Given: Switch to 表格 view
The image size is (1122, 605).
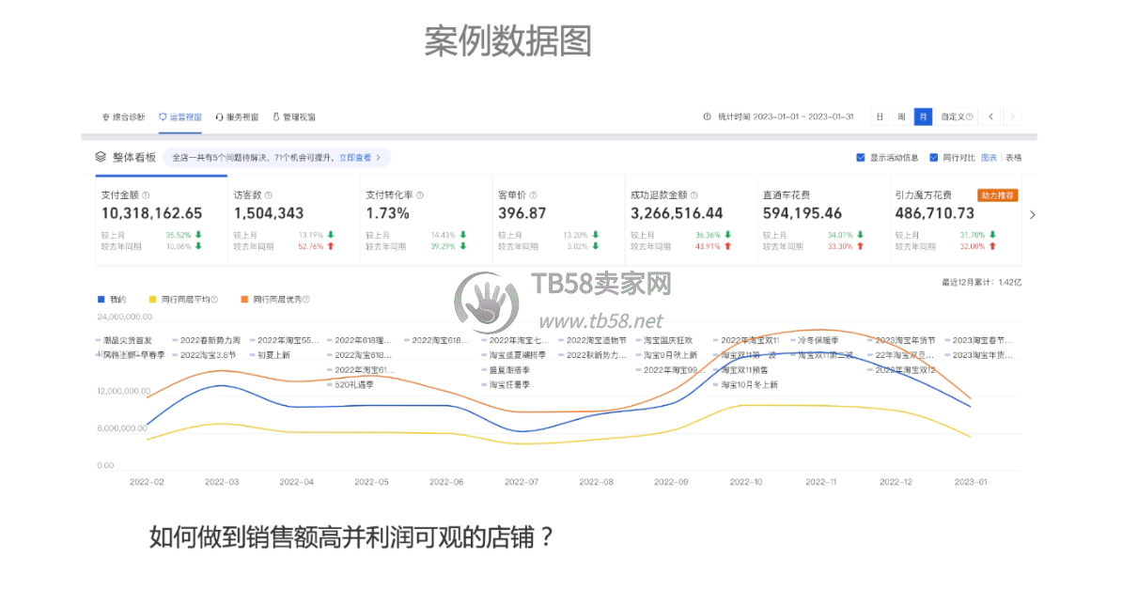Looking at the screenshot, I should point(1014,157).
